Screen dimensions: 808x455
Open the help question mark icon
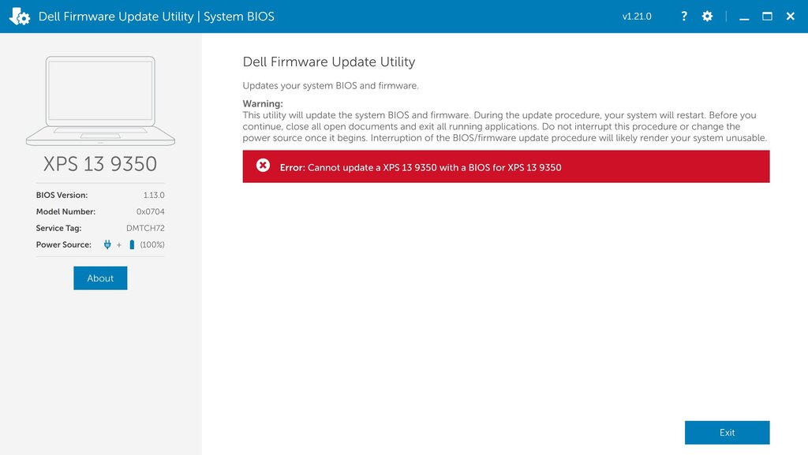point(684,16)
